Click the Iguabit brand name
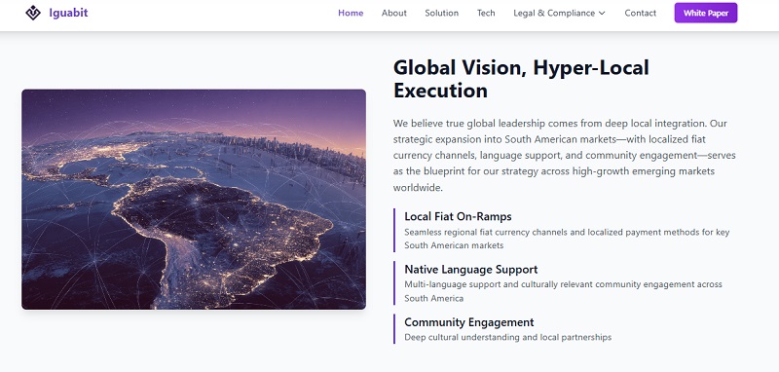This screenshot has width=779, height=372. pyautogui.click(x=68, y=13)
